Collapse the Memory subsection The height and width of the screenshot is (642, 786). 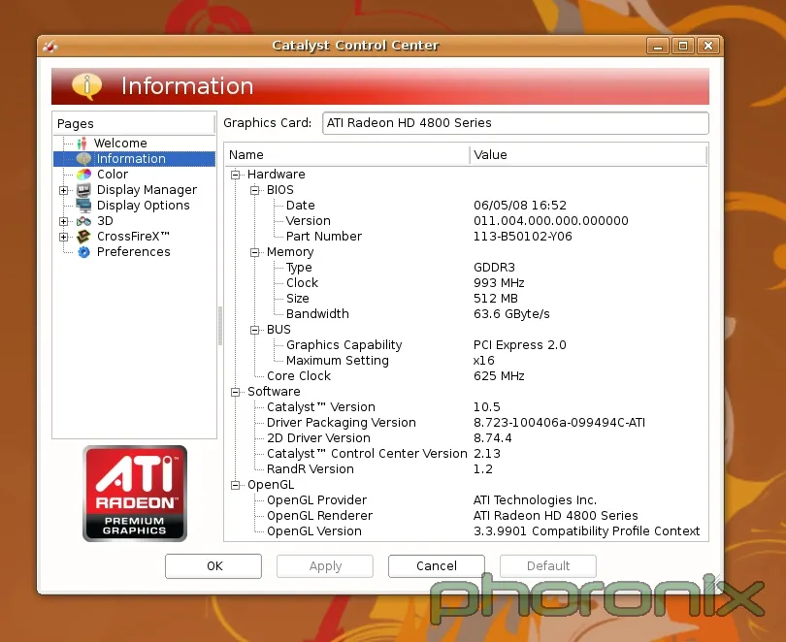coord(254,252)
